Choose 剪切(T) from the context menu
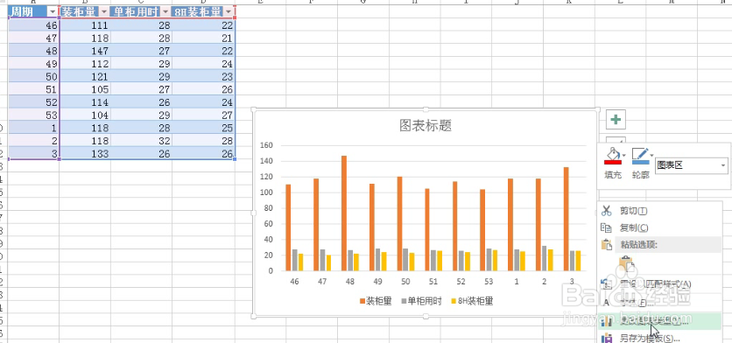Viewport: 732px width, 343px height. (x=660, y=211)
